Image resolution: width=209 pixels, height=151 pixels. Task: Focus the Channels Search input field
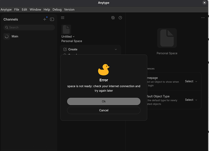coord(29,27)
